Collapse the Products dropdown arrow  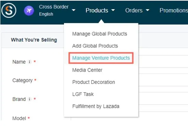113,10
